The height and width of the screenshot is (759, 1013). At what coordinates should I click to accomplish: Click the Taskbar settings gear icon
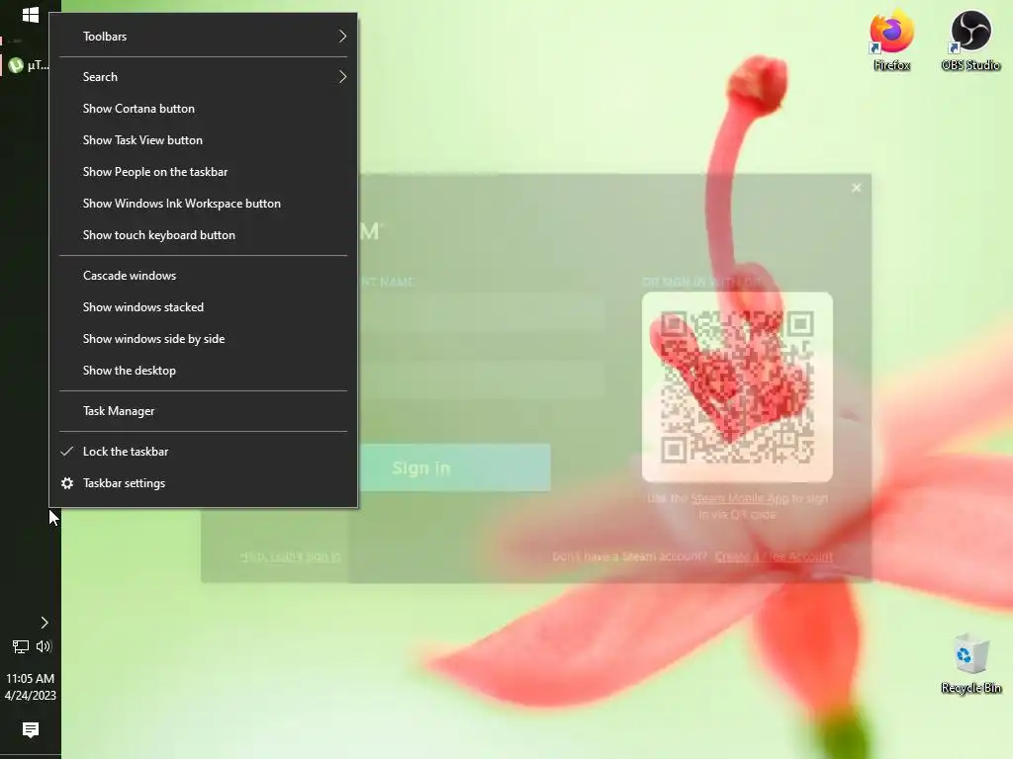coord(67,482)
